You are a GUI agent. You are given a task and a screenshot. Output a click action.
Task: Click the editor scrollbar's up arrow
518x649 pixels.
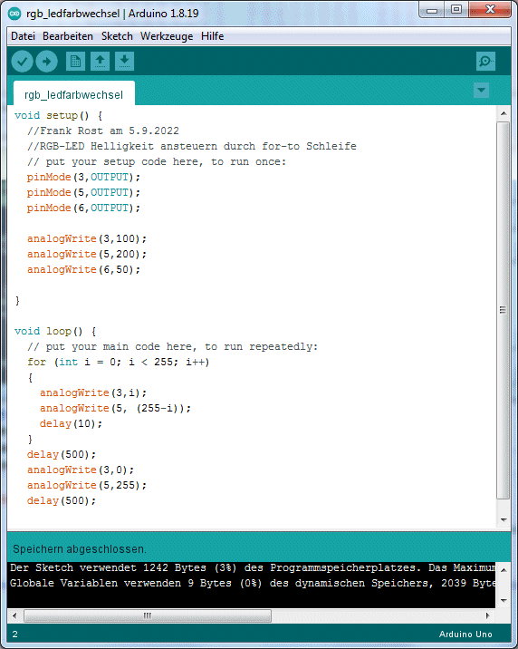[x=504, y=113]
